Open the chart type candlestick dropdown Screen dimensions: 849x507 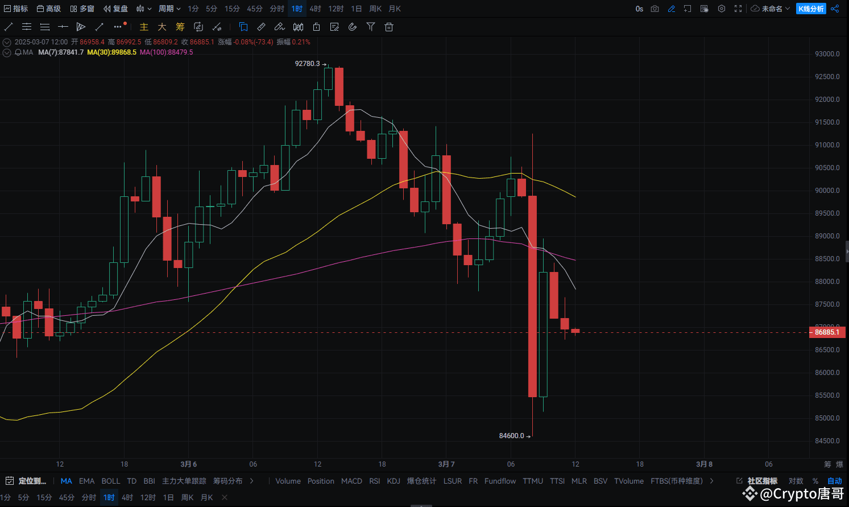[x=144, y=9]
